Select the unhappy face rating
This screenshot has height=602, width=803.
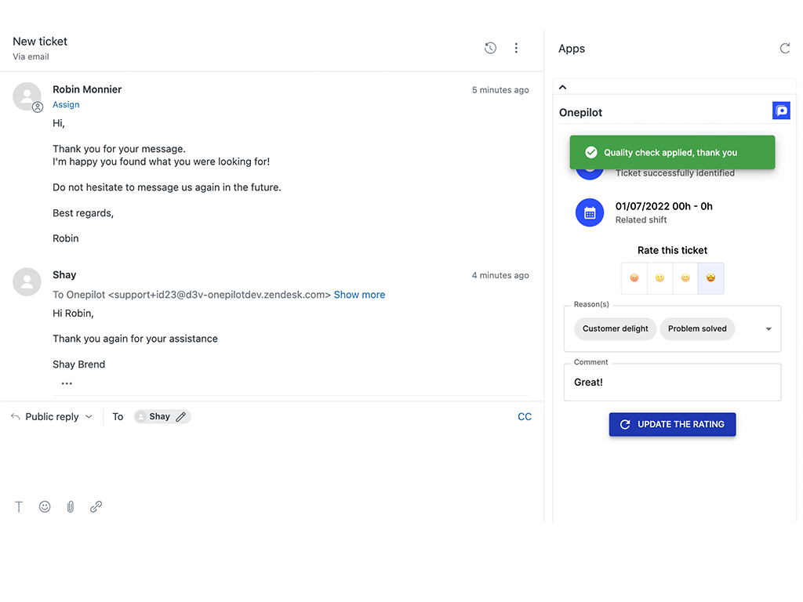[x=659, y=278]
